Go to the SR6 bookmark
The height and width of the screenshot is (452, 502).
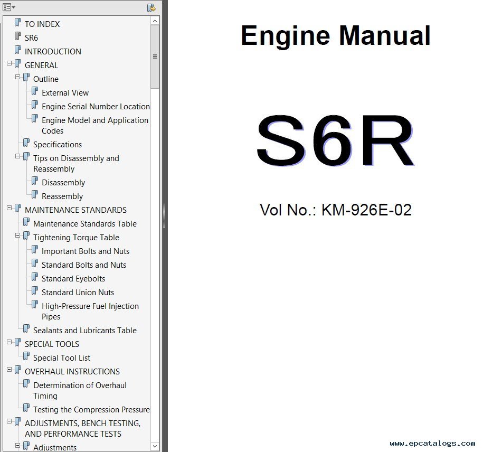pyautogui.click(x=31, y=38)
